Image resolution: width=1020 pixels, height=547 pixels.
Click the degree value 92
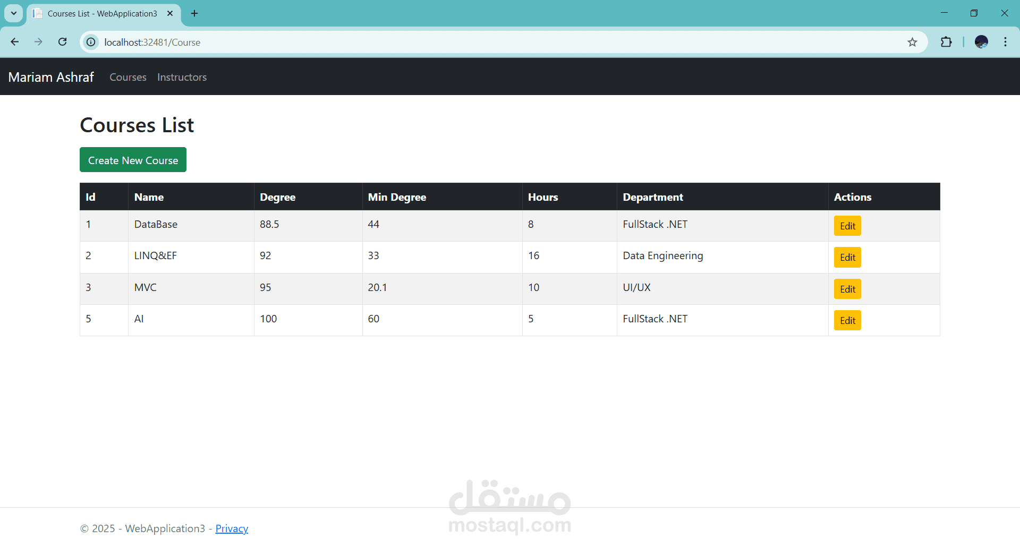[265, 255]
